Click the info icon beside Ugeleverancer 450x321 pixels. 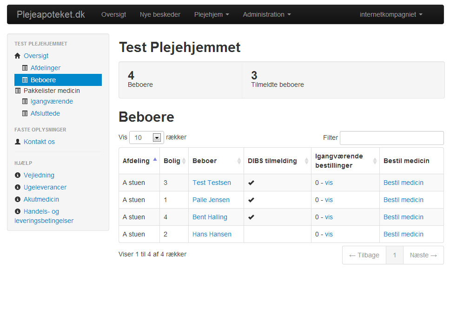[18, 187]
